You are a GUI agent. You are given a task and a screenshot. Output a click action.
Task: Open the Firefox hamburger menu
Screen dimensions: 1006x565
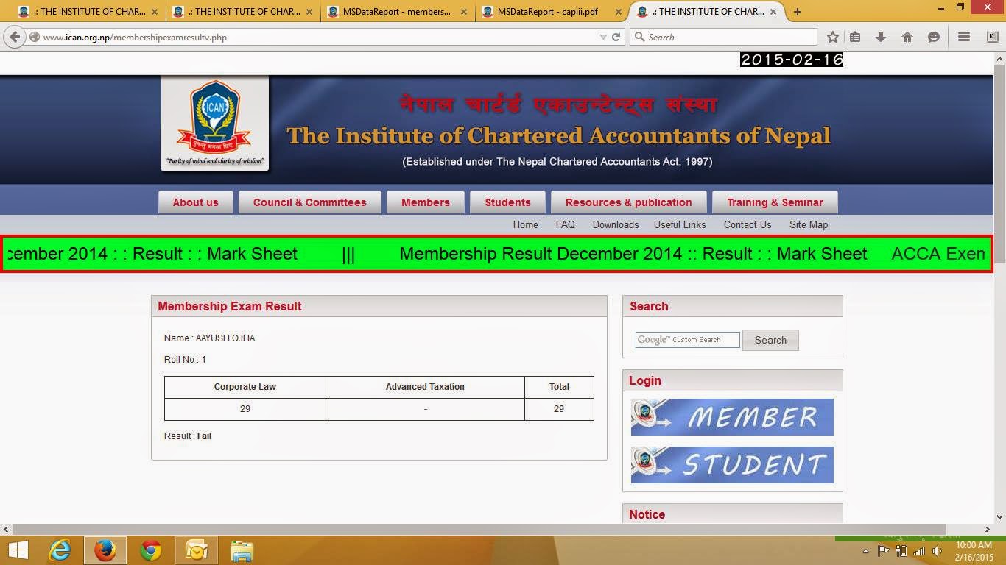(963, 37)
